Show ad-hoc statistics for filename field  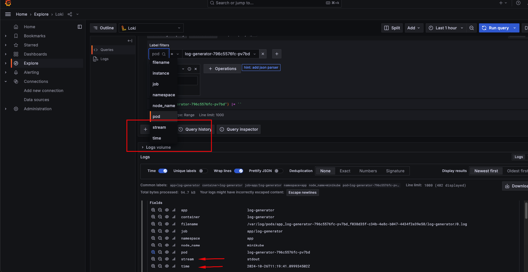point(174,224)
